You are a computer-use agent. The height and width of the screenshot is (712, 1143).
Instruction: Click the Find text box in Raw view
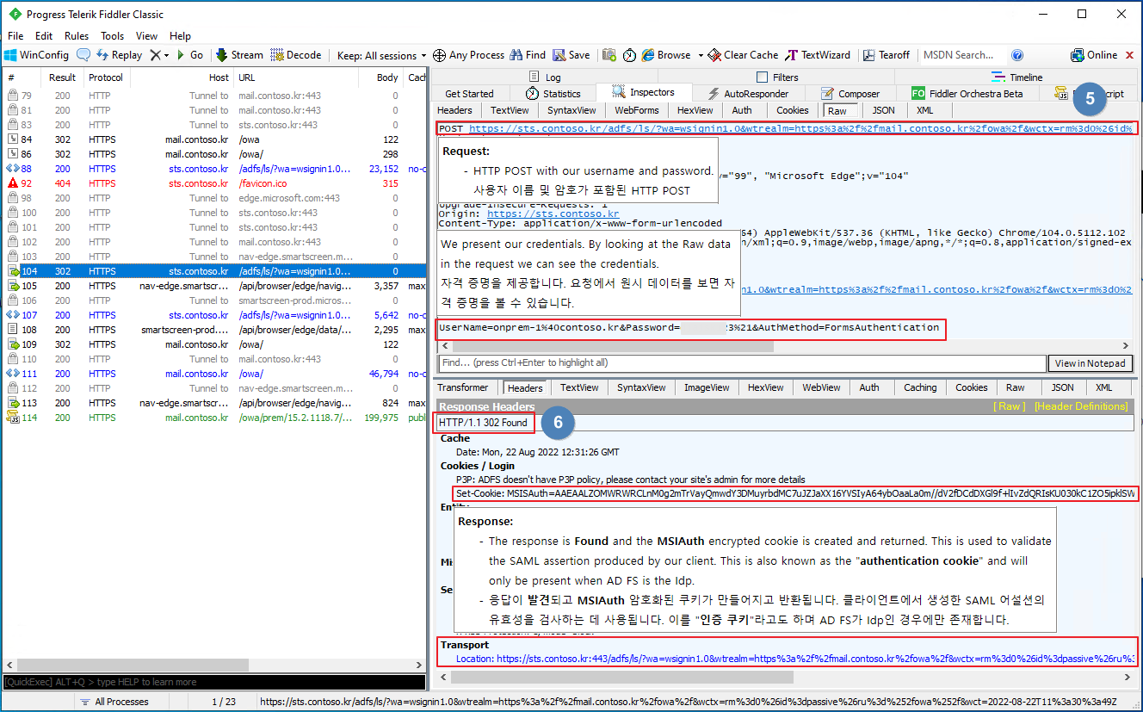click(742, 363)
